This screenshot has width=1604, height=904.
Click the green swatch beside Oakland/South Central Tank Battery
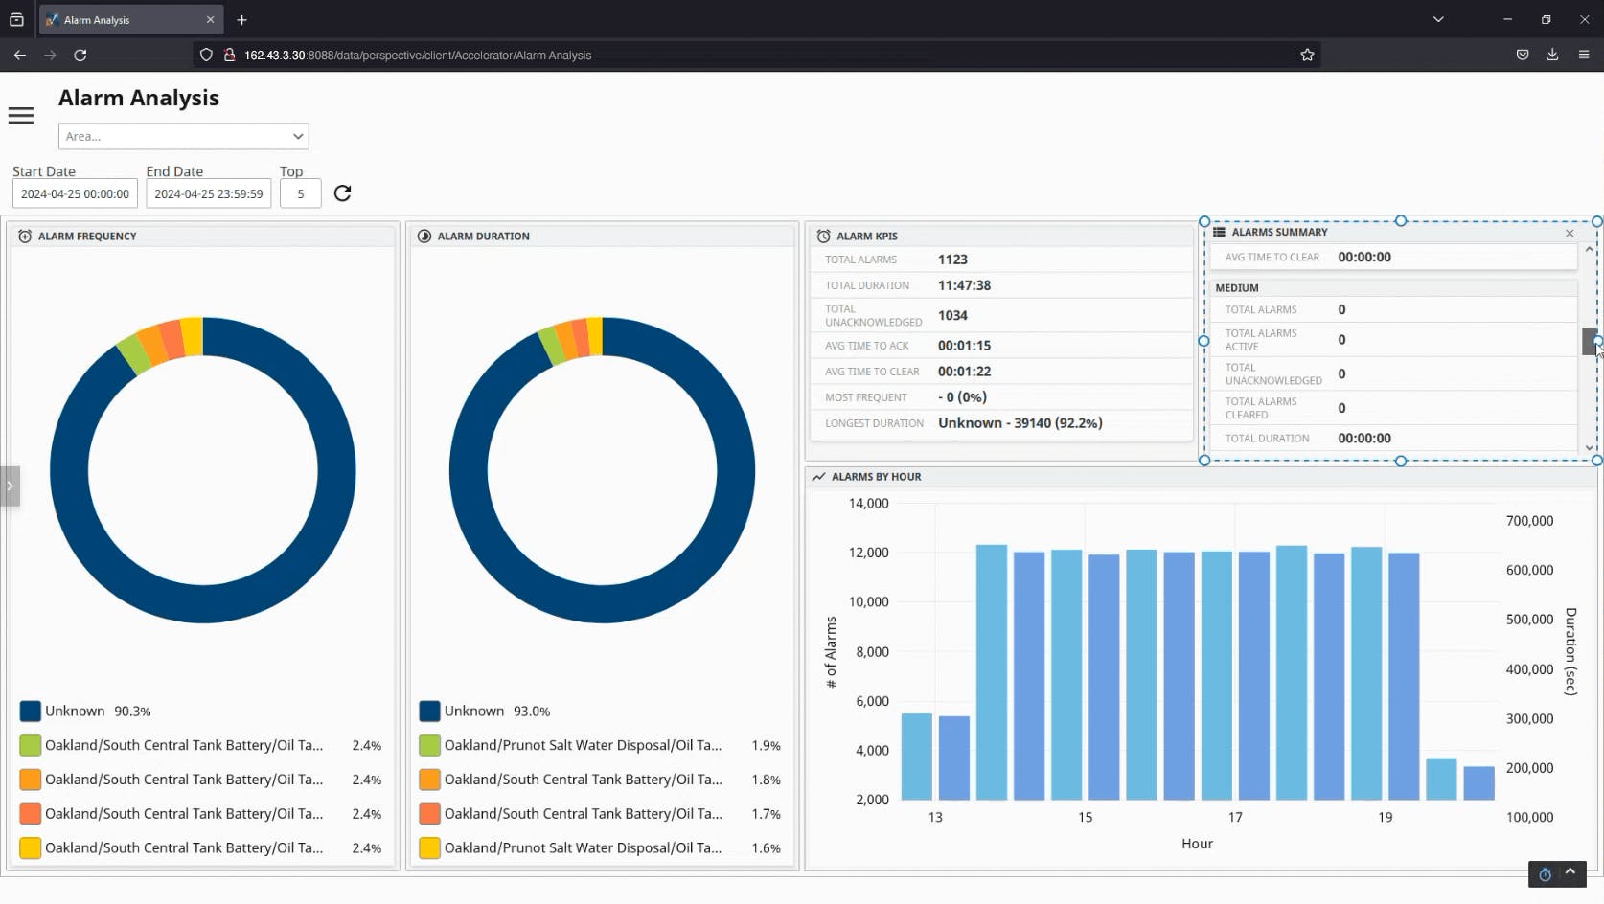coord(30,744)
